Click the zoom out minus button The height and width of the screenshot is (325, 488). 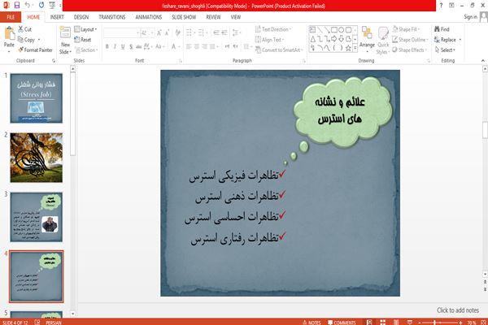419,323
